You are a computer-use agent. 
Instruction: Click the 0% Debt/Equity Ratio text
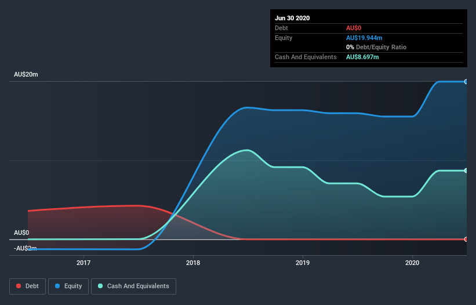[376, 47]
